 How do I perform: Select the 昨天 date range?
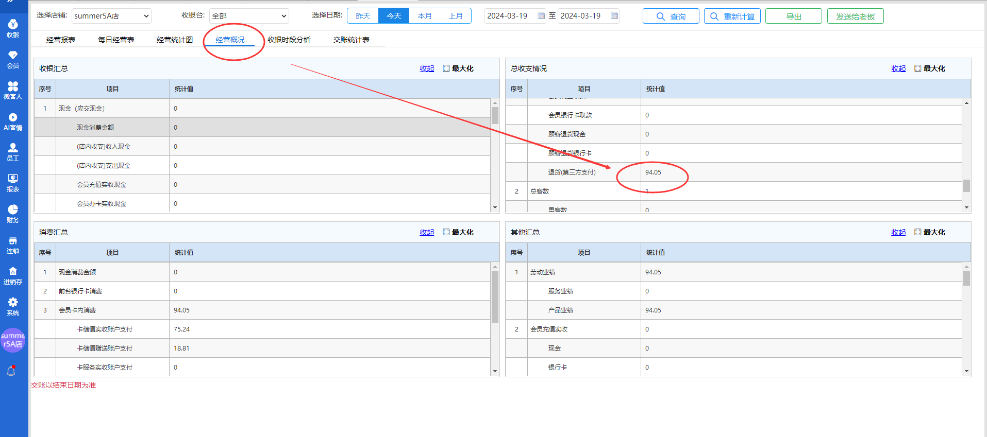[x=363, y=16]
